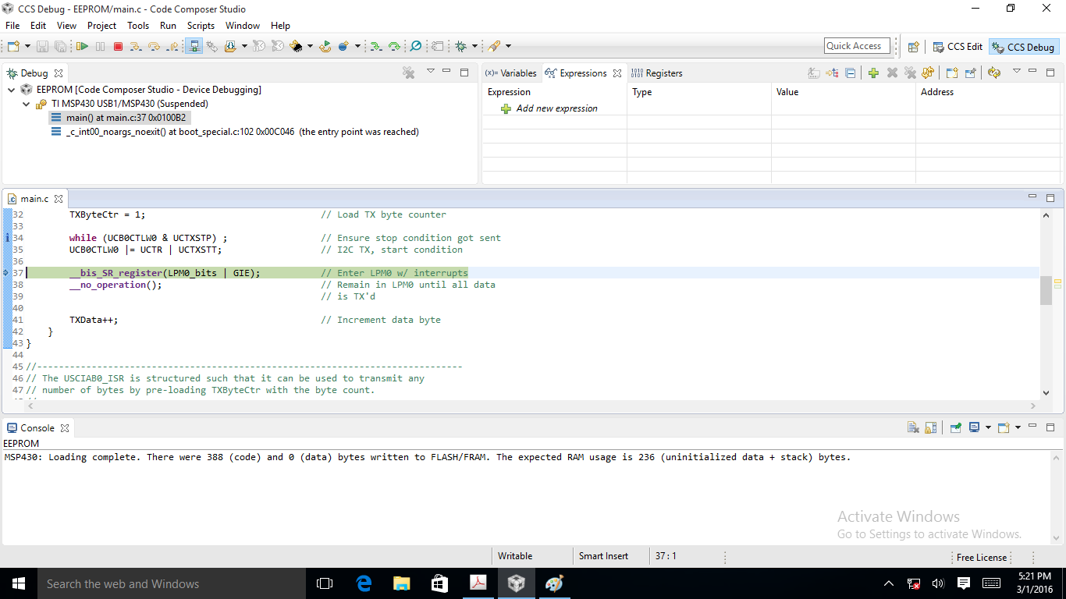Image resolution: width=1066 pixels, height=599 pixels.
Task: Open dropdown arrow beside Open Console icon
Action: [1018, 427]
